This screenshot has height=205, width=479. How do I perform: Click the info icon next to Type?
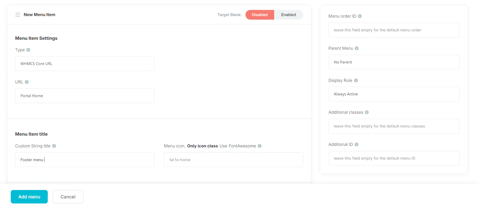28,50
